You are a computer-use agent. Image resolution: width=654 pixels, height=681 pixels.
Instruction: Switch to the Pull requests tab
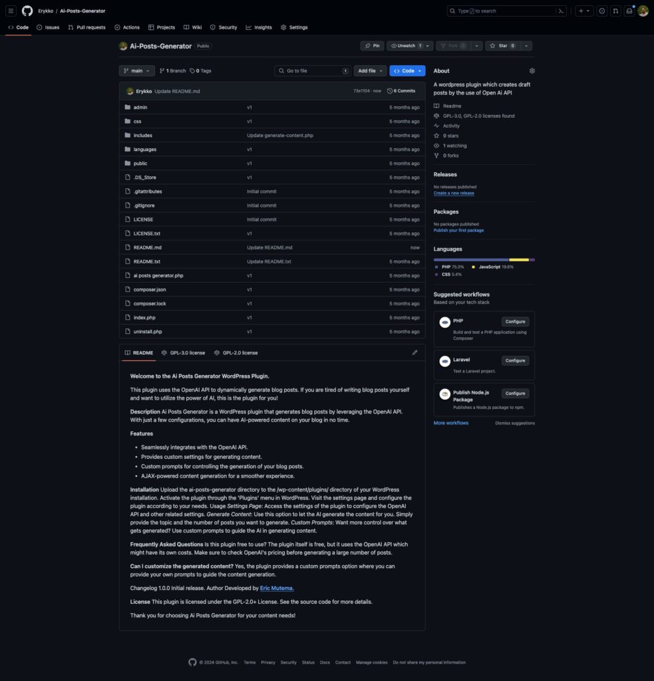(87, 27)
